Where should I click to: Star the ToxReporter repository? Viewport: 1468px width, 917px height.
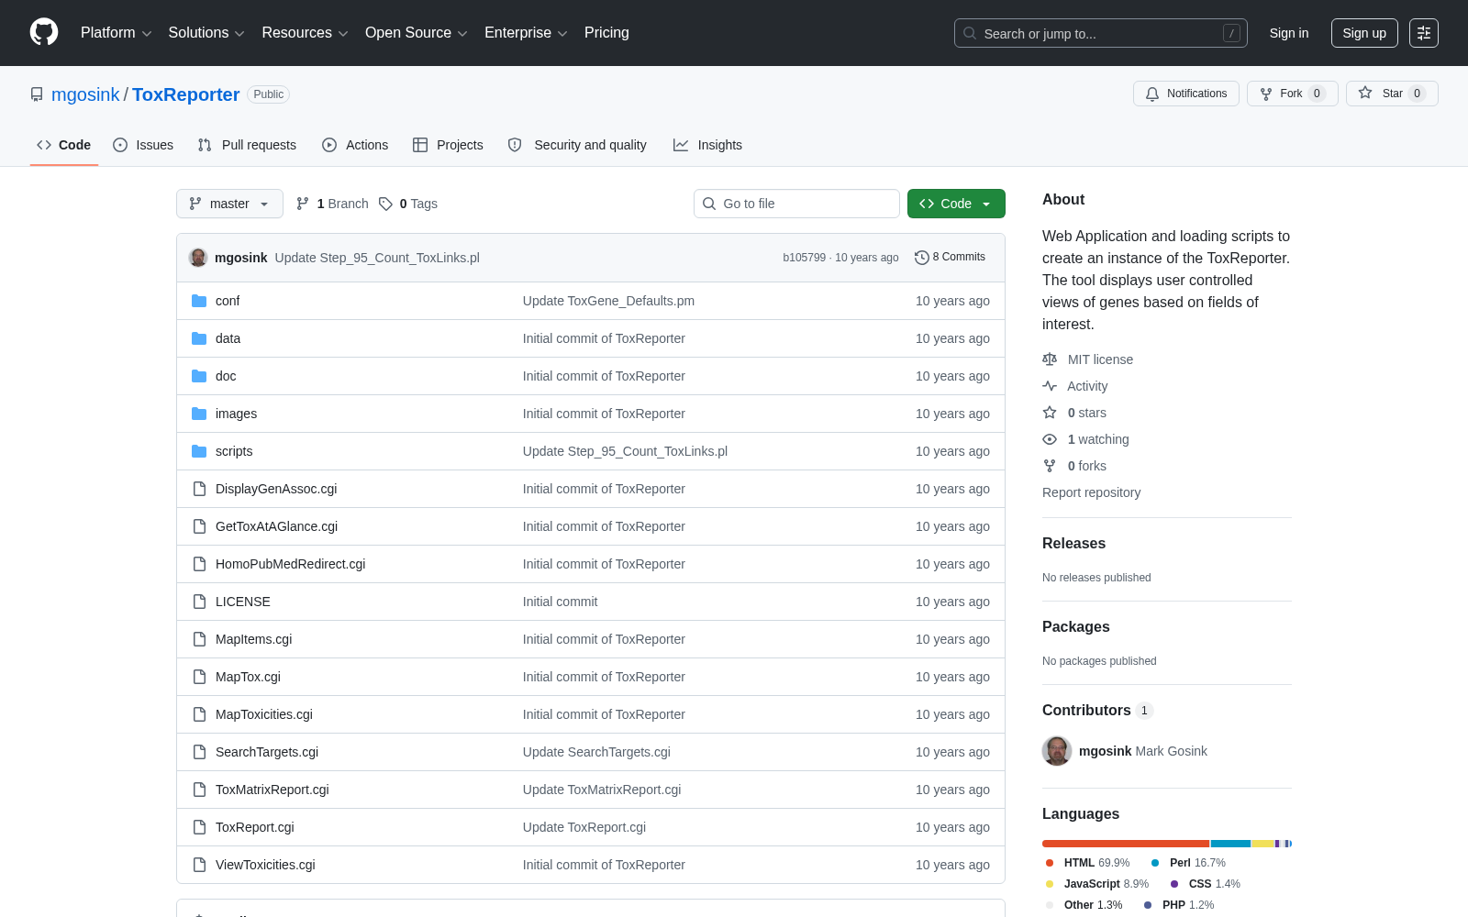click(x=1392, y=94)
